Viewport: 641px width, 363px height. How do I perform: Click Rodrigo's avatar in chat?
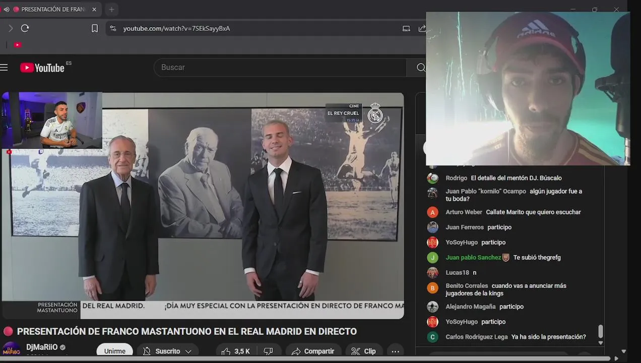pos(432,178)
